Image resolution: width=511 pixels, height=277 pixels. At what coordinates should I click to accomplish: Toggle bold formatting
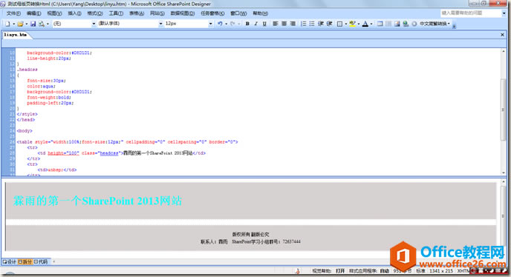[x=247, y=24]
